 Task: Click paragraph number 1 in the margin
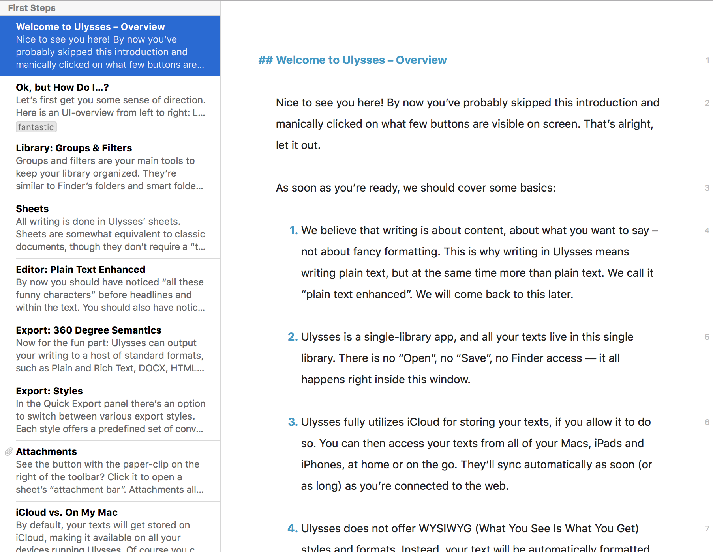(707, 60)
